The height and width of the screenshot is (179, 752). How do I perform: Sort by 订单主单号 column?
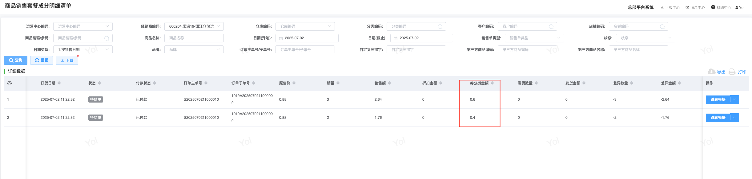[x=206, y=83]
